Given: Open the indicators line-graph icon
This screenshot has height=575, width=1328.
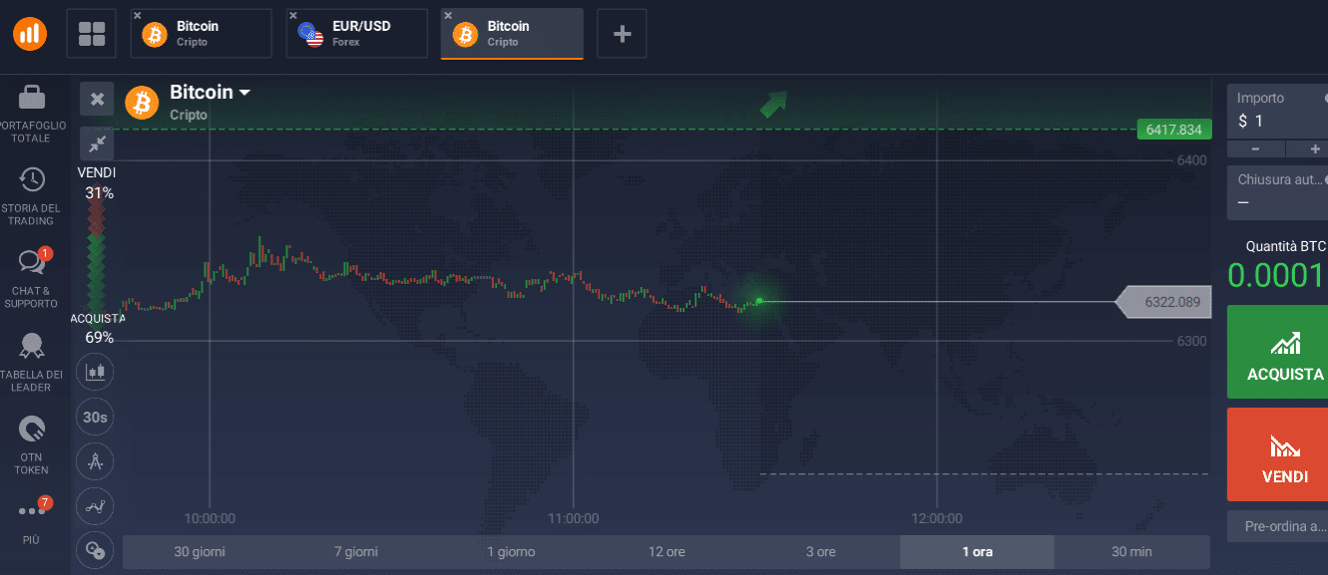Looking at the screenshot, I should (x=95, y=506).
